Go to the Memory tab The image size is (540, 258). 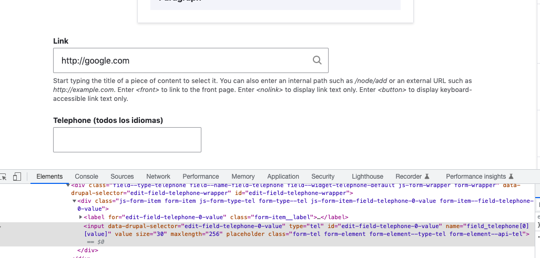pos(243,177)
